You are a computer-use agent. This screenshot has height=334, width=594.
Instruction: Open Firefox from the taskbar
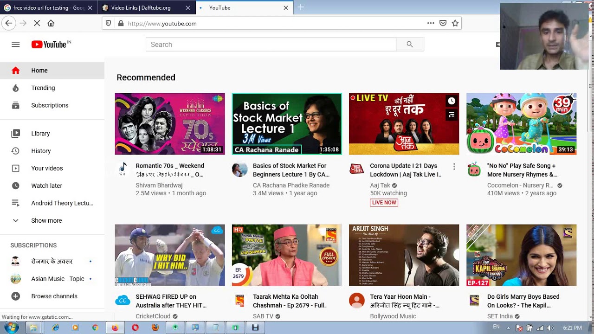pyautogui.click(x=115, y=328)
